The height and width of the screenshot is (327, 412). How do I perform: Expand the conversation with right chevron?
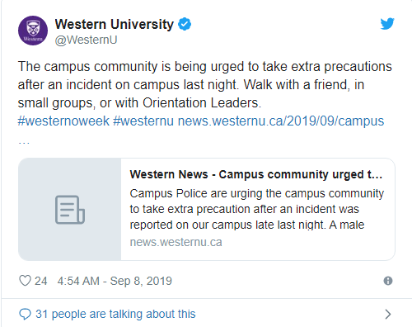pyautogui.click(x=388, y=314)
